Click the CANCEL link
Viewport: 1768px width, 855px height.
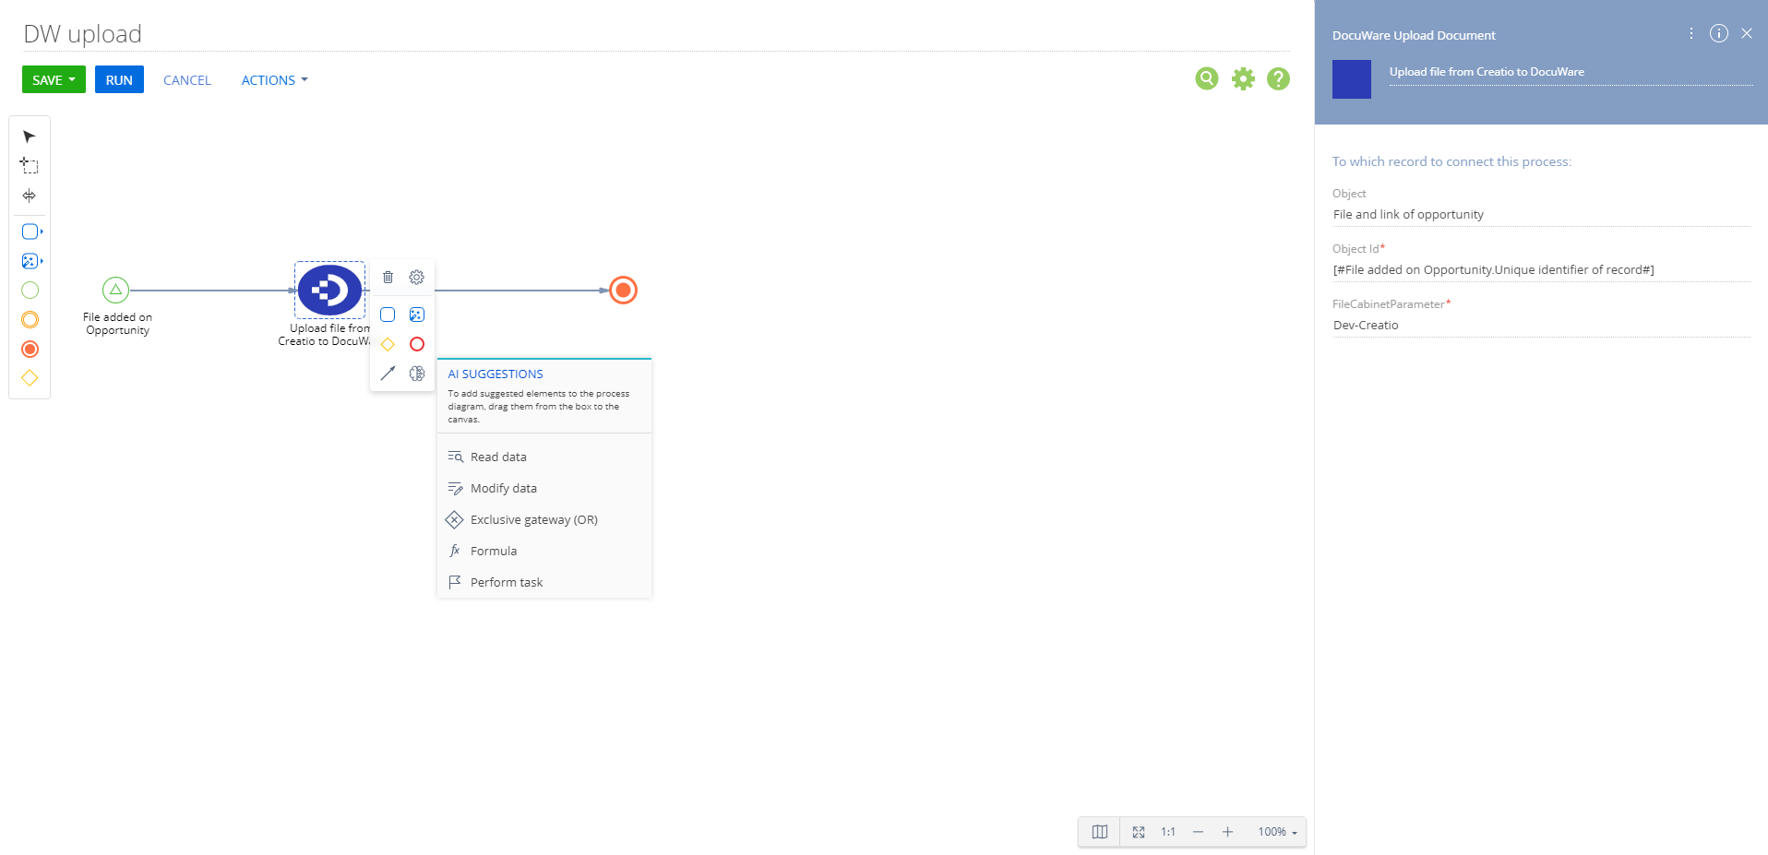[187, 80]
